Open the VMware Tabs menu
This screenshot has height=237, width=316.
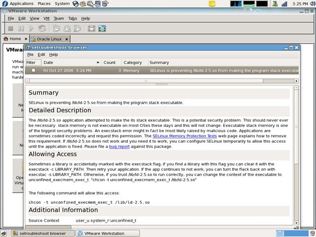point(73,18)
